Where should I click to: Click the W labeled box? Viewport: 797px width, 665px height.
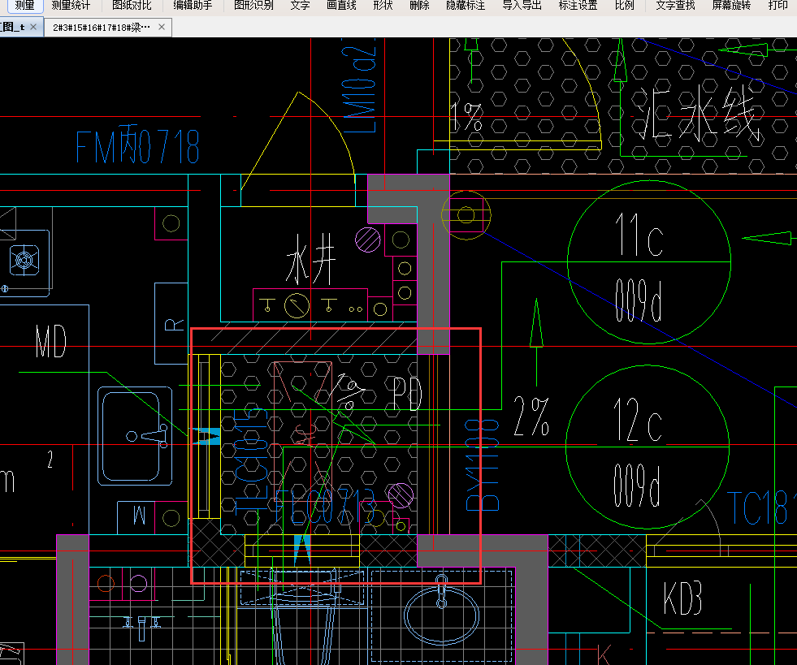click(x=136, y=518)
